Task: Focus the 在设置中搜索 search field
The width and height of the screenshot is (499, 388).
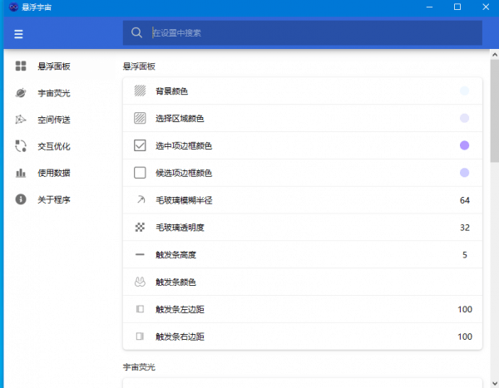Action: point(308,33)
